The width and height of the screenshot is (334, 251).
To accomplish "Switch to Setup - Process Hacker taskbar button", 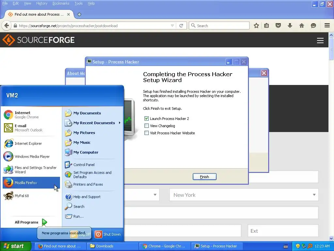I will tap(217, 246).
